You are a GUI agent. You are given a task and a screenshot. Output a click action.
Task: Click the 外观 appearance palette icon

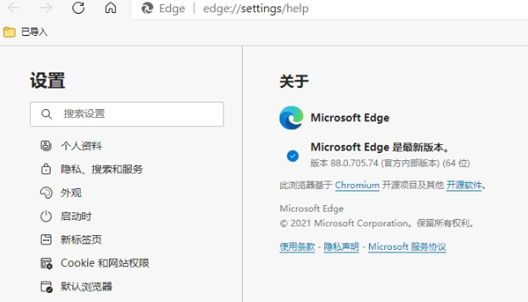coord(46,193)
